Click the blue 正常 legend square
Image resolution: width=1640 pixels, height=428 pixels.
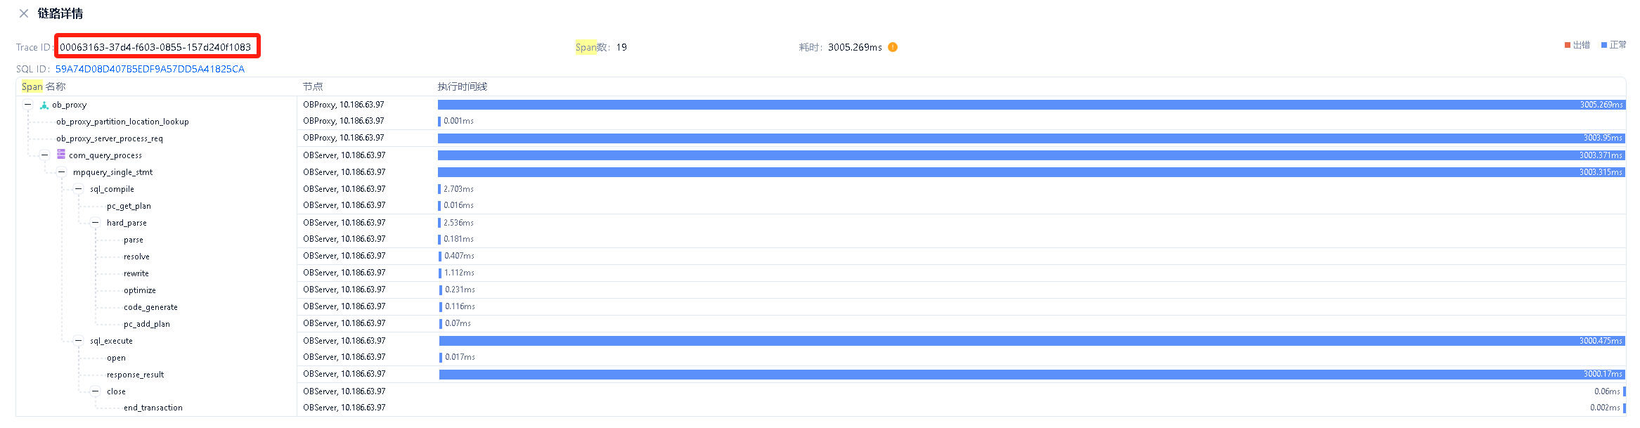click(x=1604, y=45)
